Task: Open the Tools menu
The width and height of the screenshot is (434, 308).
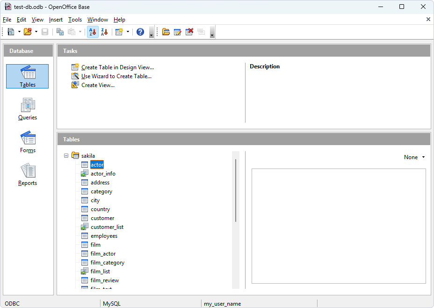Action: coord(75,20)
